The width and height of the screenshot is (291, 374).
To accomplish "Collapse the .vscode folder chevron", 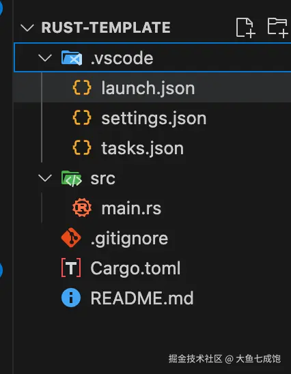I will tap(45, 58).
